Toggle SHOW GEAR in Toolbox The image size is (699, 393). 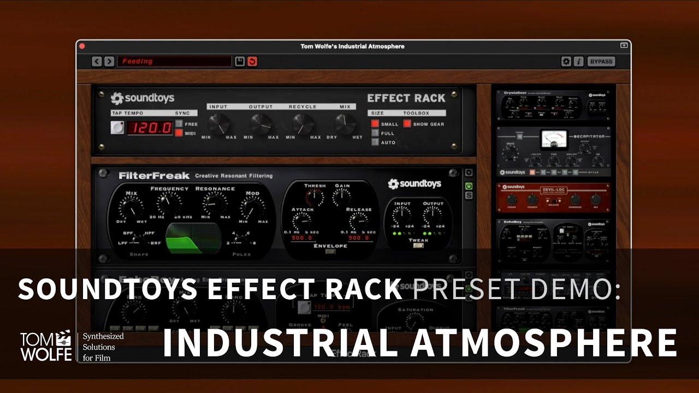pyautogui.click(x=407, y=124)
